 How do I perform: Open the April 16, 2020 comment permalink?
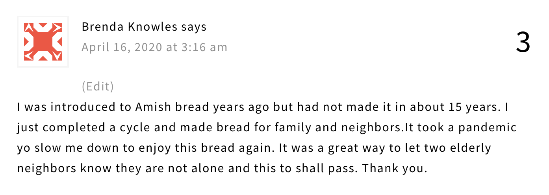coord(154,47)
